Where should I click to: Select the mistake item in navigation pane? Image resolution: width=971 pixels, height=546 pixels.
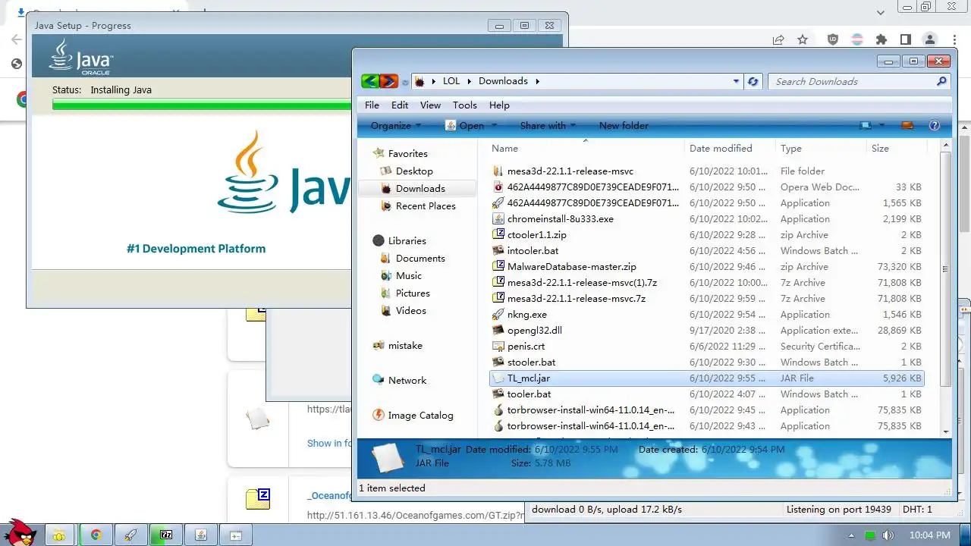coord(405,345)
